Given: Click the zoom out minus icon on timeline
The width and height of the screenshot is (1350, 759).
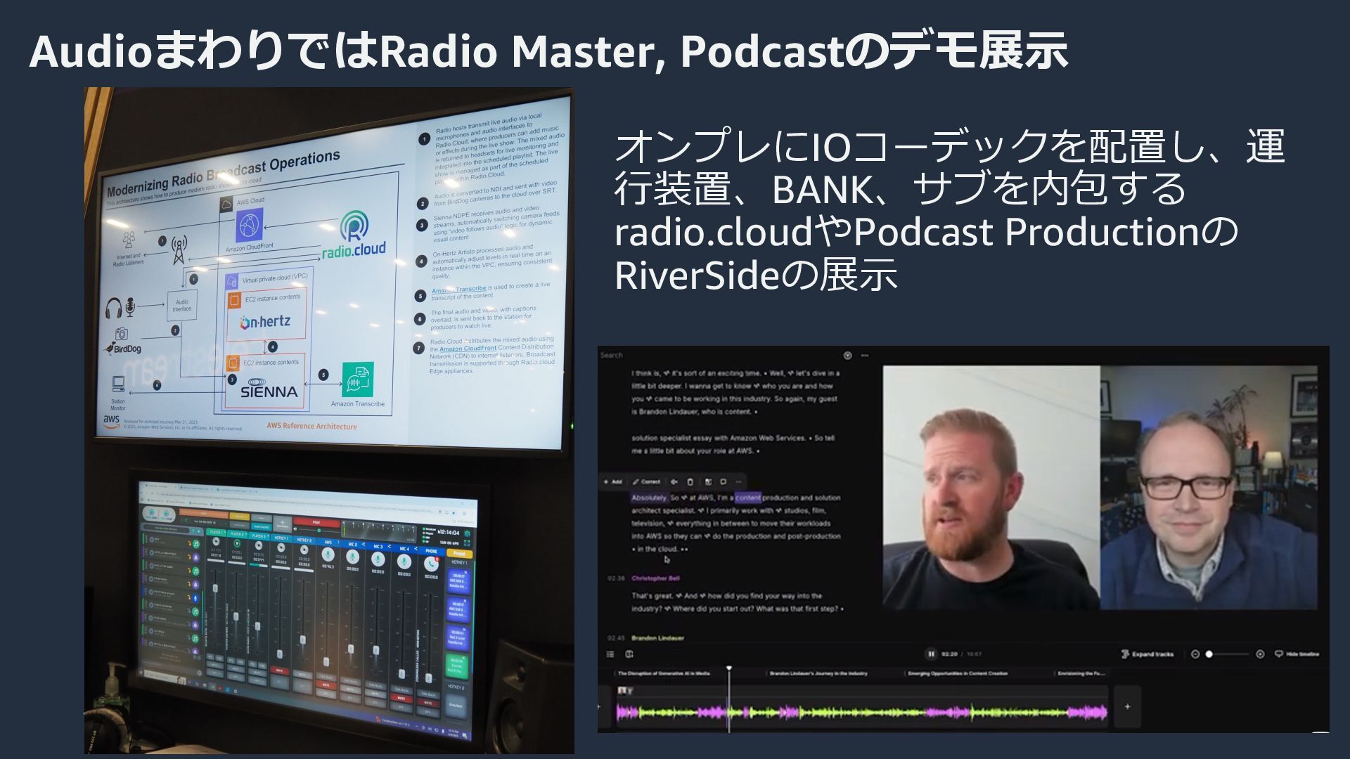Looking at the screenshot, I should point(1195,654).
